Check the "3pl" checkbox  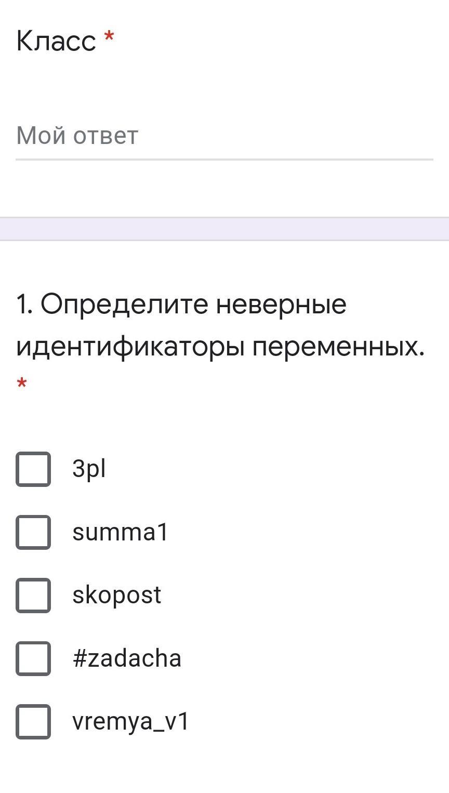(x=33, y=469)
